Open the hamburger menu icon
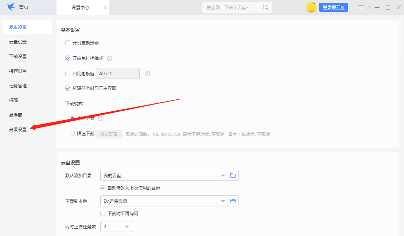Screen dimensions: 404x236 click(361, 7)
